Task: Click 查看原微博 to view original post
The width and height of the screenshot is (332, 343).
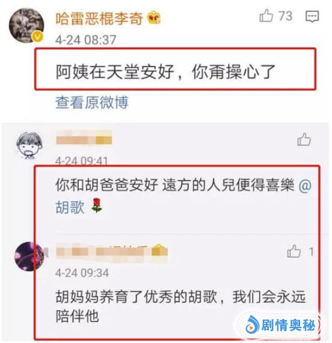Action: (x=92, y=102)
